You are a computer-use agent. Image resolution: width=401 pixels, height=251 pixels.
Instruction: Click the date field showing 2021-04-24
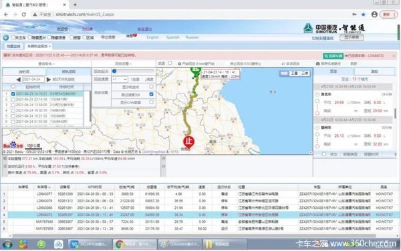pos(33,79)
